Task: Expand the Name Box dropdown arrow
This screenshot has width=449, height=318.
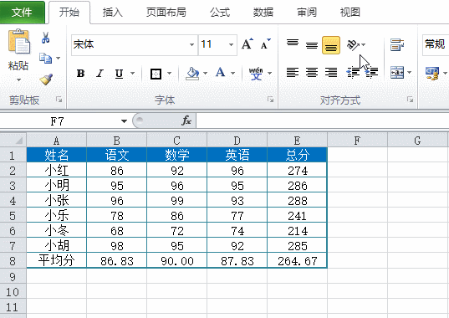Action: point(124,121)
